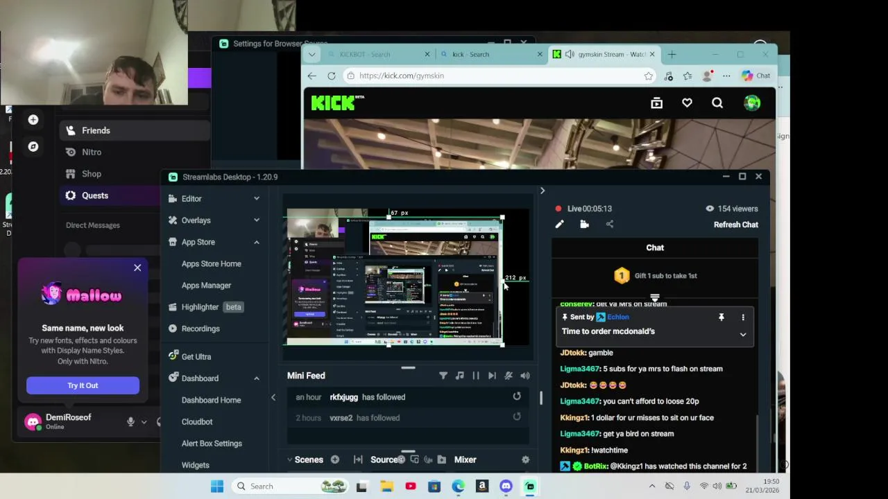This screenshot has height=499, width=888.
Task: Open Nitro in Discord
Action: 92,152
